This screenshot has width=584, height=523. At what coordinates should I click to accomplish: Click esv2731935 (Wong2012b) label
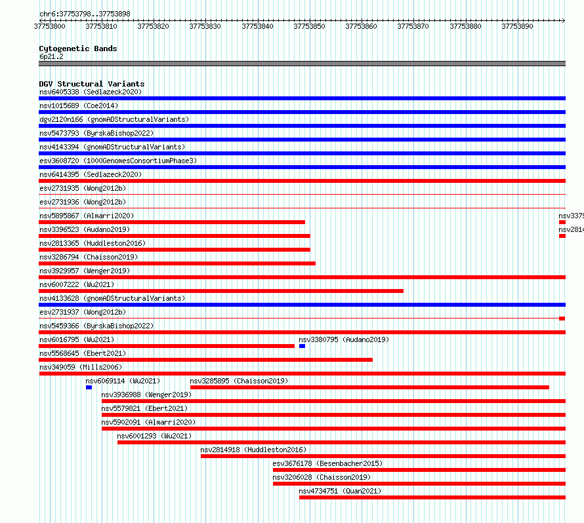[83, 188]
